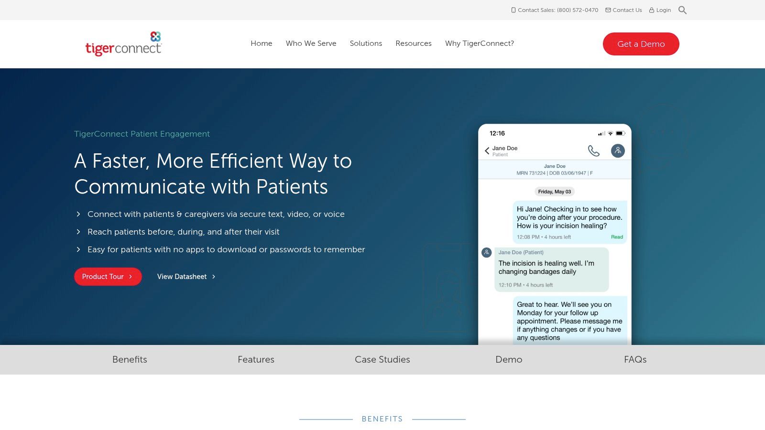The height and width of the screenshot is (430, 765).
Task: Tap the phone call icon in the chat header
Action: [x=593, y=151]
